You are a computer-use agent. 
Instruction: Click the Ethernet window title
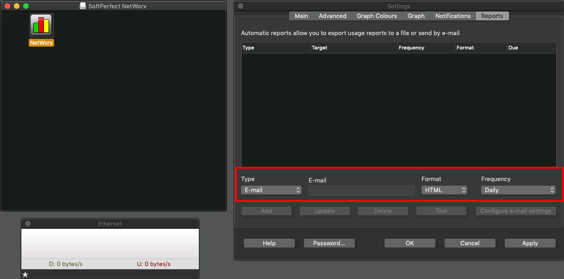[x=110, y=224]
